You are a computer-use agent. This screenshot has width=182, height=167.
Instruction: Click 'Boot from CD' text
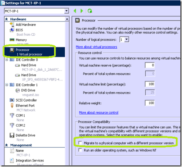pos(26,34)
